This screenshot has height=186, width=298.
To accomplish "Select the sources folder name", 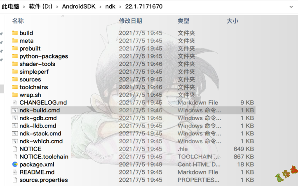I will point(30,79).
